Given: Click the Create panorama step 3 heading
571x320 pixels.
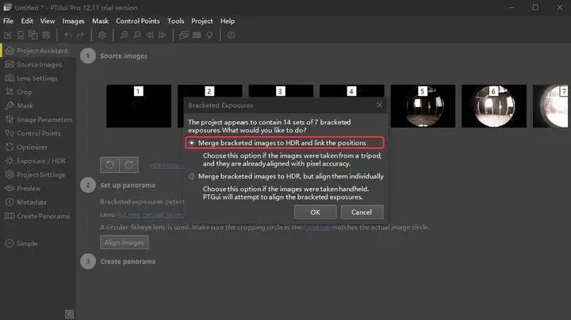Looking at the screenshot, I should pos(128,261).
